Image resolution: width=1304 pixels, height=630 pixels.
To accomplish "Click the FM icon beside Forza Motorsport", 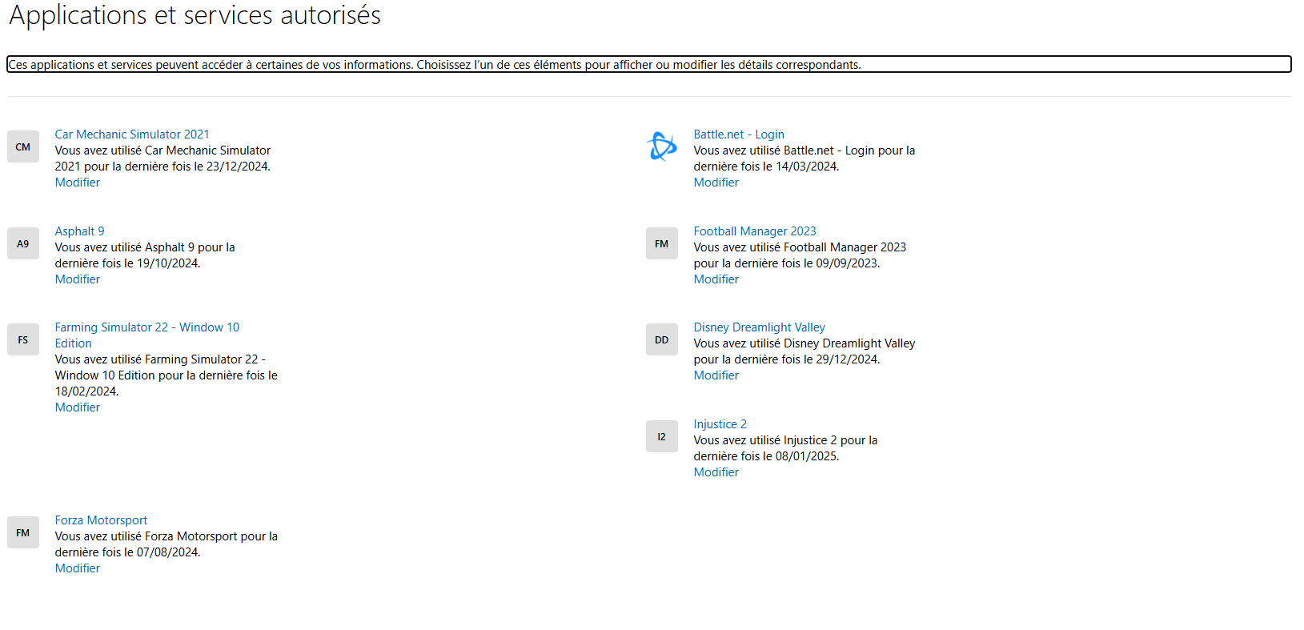I will (23, 532).
